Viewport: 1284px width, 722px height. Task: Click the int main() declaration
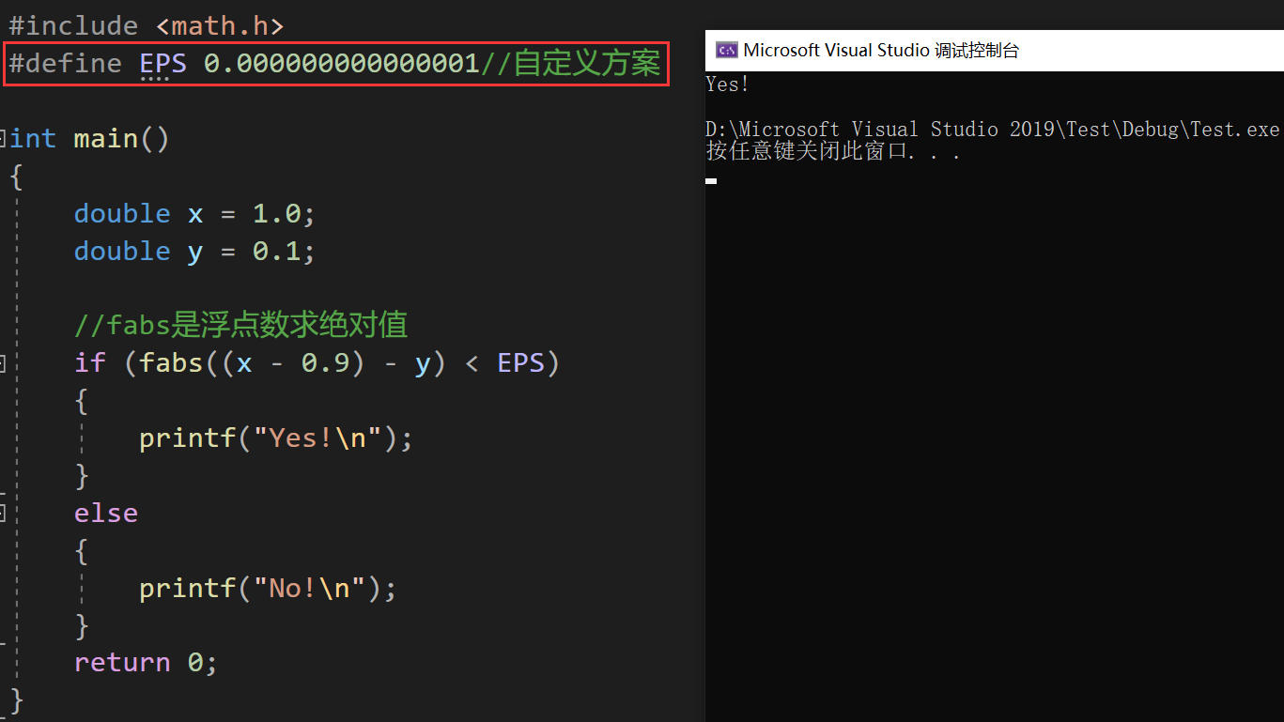(x=89, y=139)
